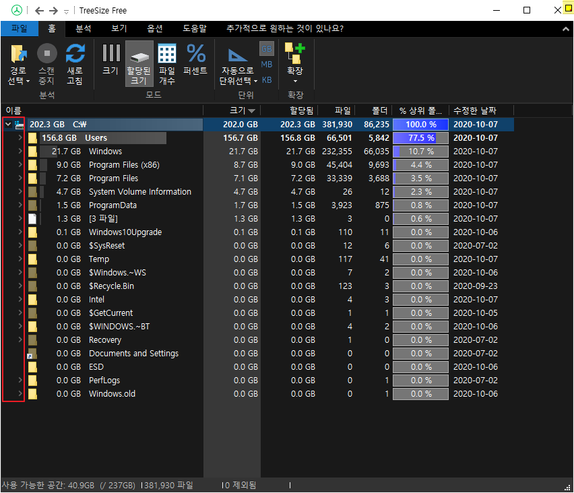This screenshot has width=574, height=493.
Task: Click the 77.5 % bar for Users
Action: pos(420,138)
